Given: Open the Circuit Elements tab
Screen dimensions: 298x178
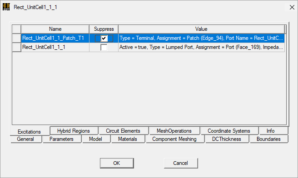Looking at the screenshot, I should coord(123,131).
